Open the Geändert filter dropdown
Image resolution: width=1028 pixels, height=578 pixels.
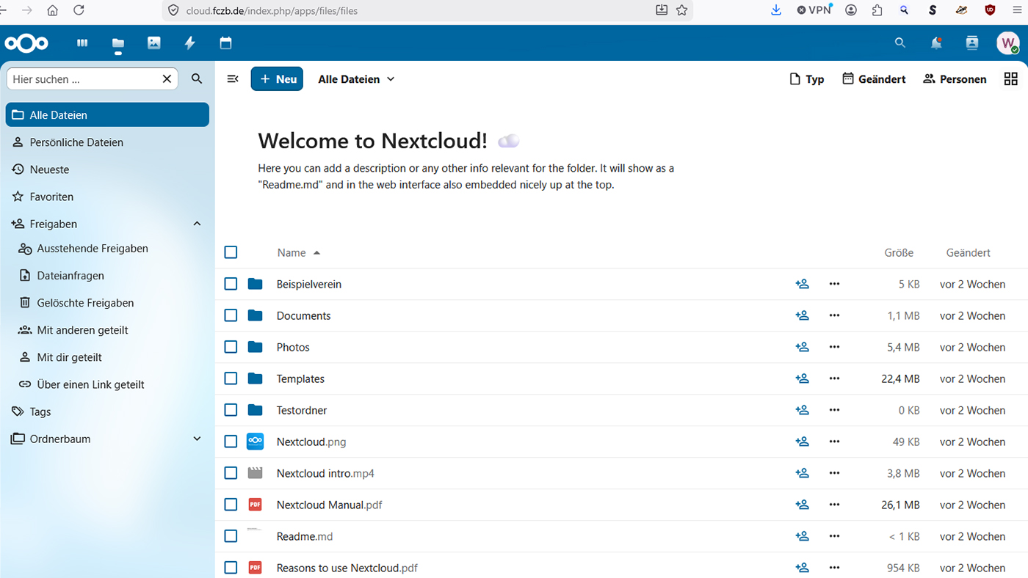point(874,79)
